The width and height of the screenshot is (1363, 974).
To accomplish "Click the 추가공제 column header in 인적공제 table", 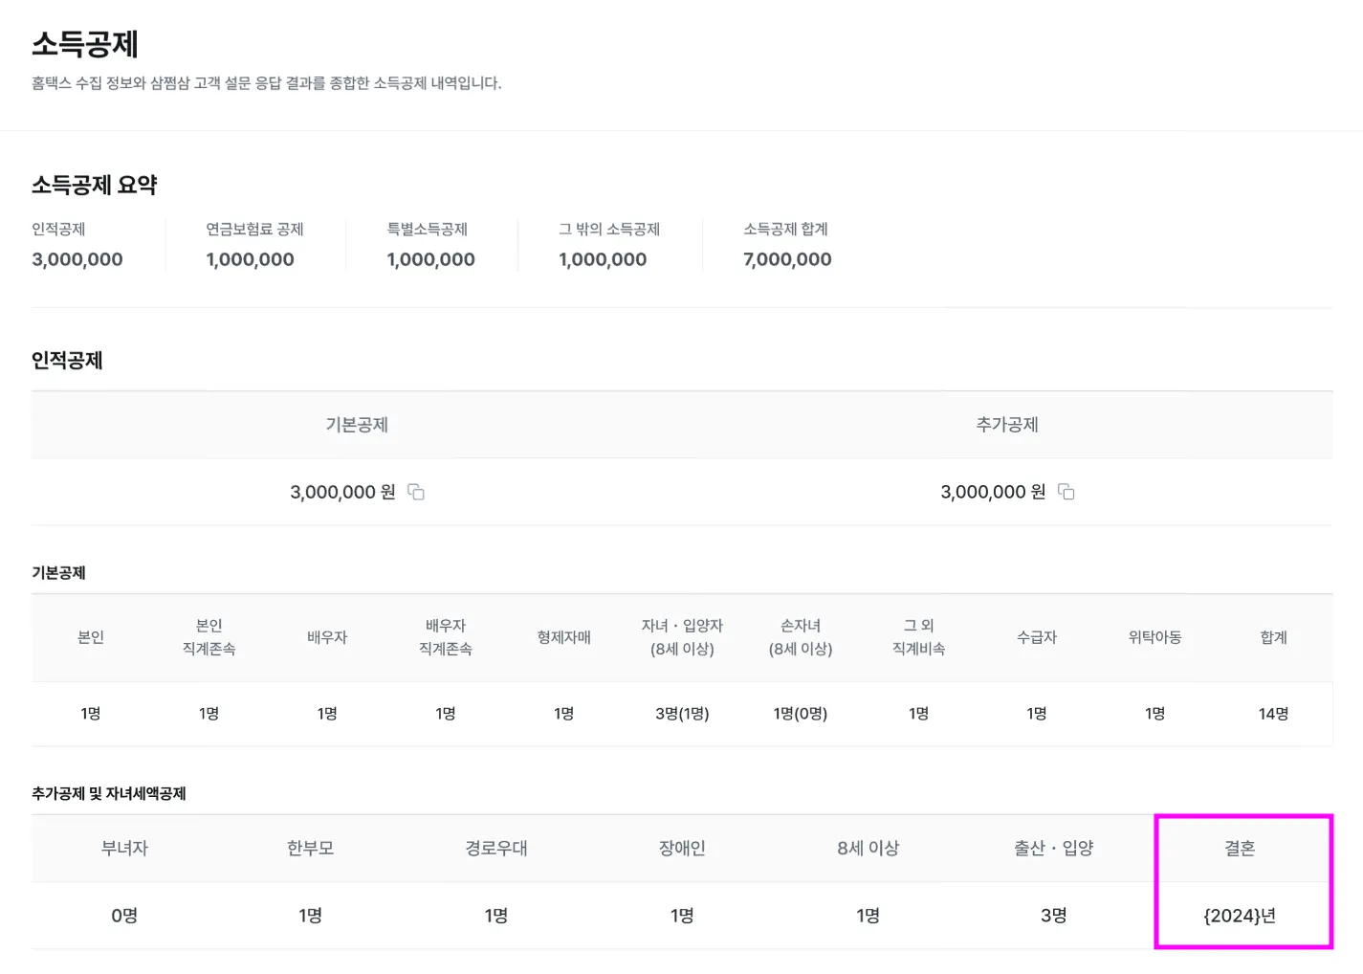I will pos(1006,425).
